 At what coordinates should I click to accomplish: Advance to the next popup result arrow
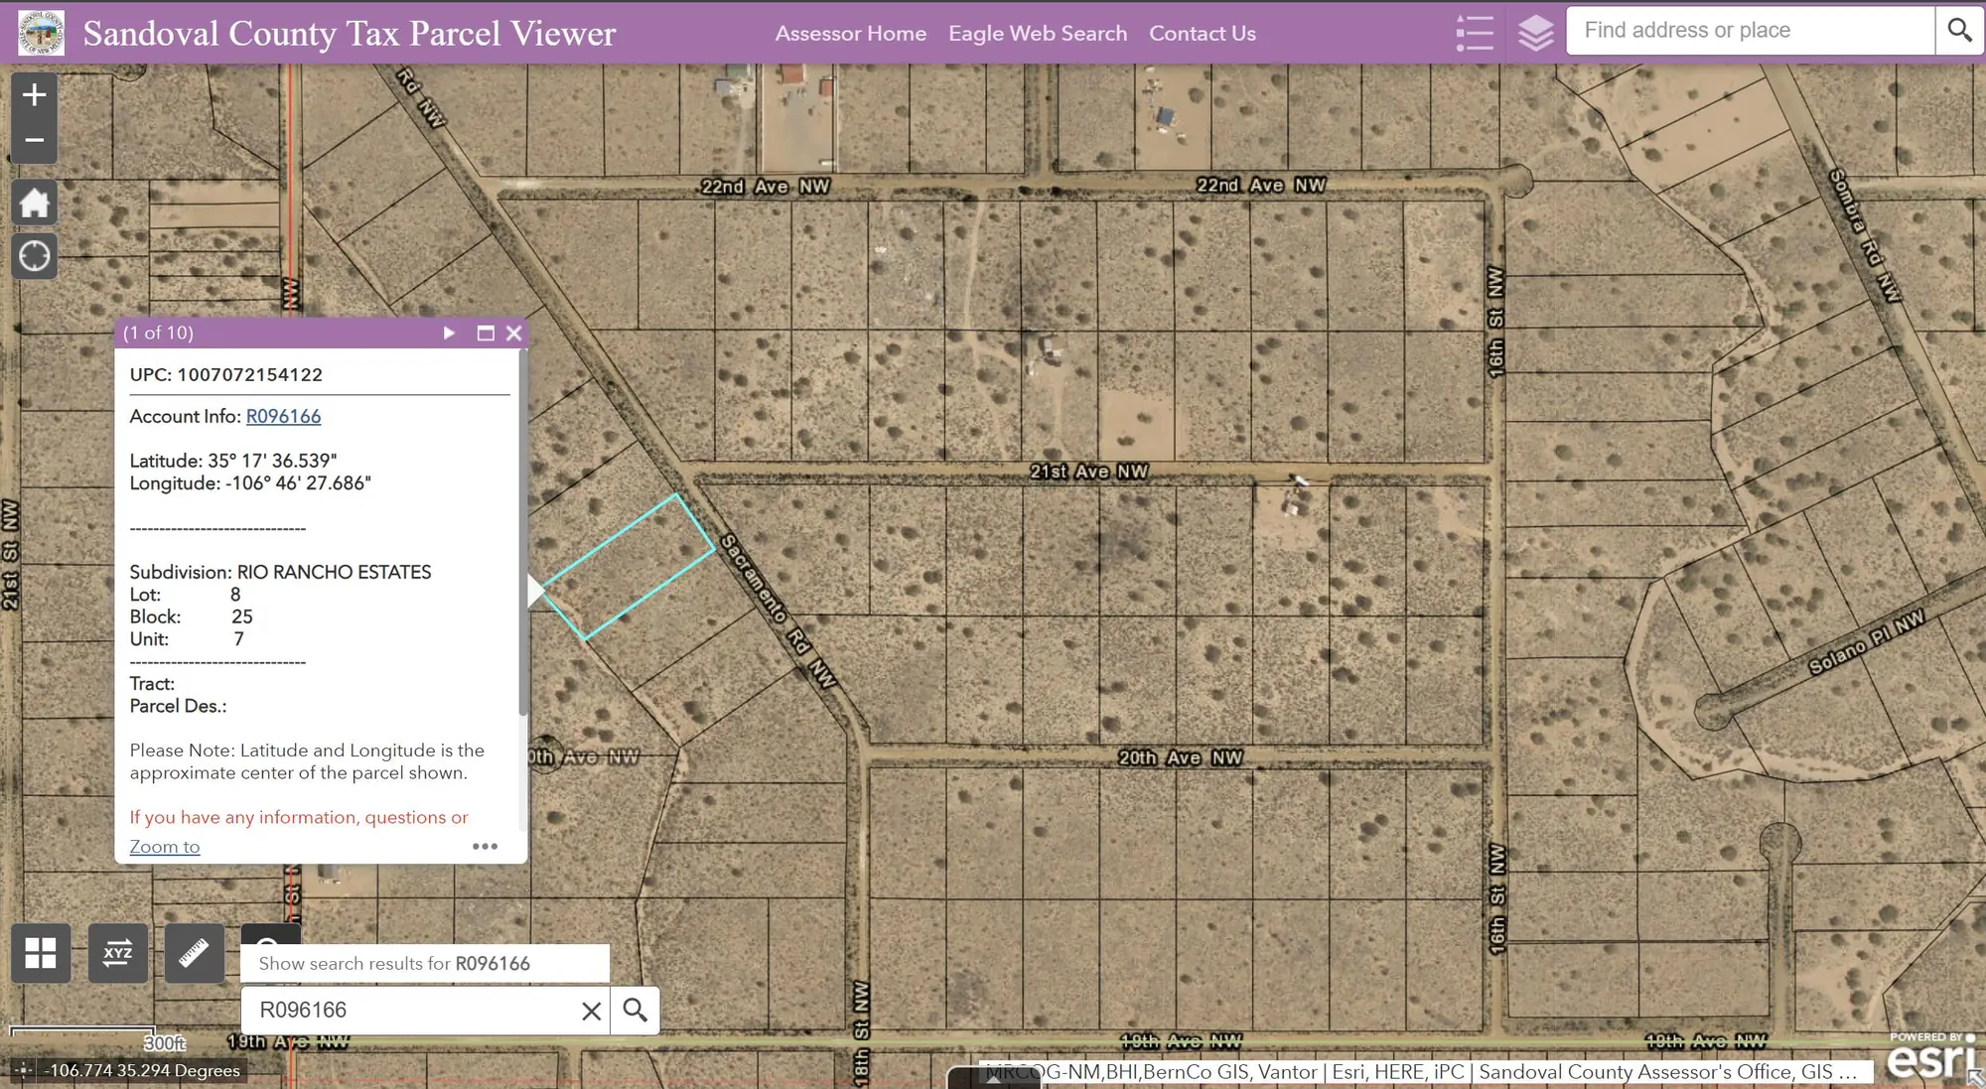449,333
